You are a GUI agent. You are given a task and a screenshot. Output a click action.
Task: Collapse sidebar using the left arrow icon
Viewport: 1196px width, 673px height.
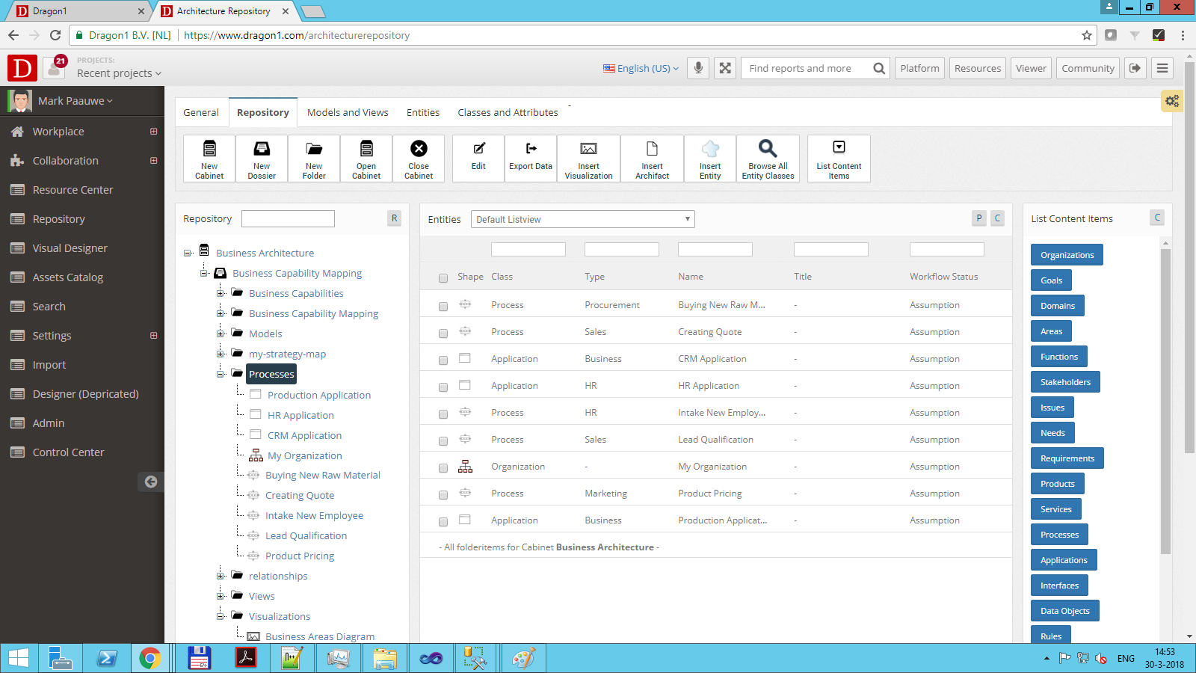[151, 482]
